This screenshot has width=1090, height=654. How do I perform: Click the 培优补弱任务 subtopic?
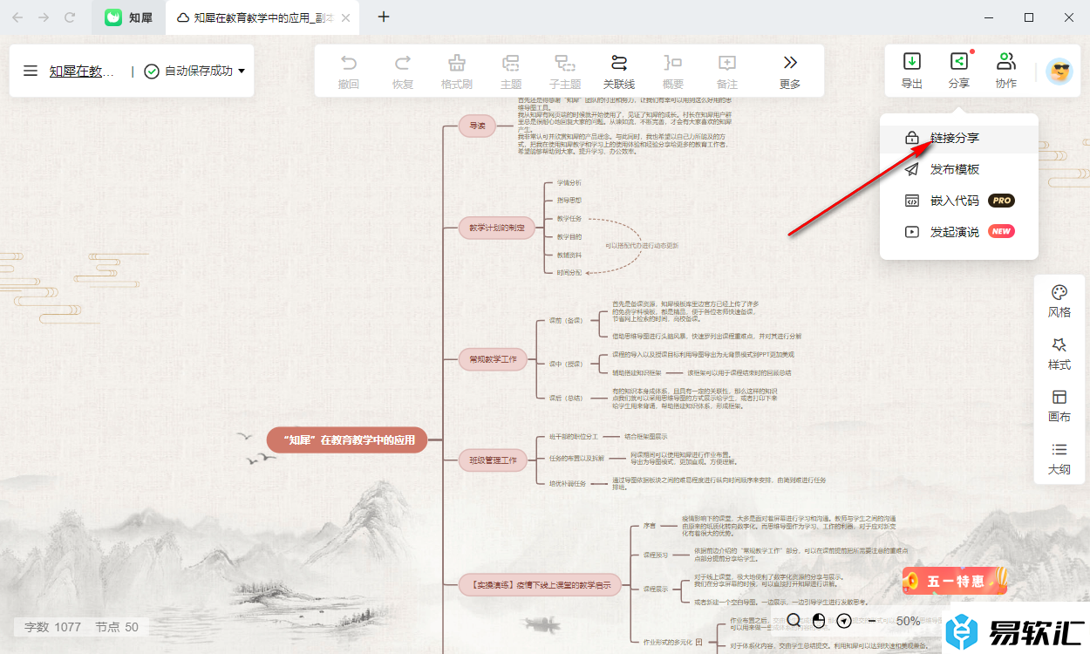coord(568,483)
